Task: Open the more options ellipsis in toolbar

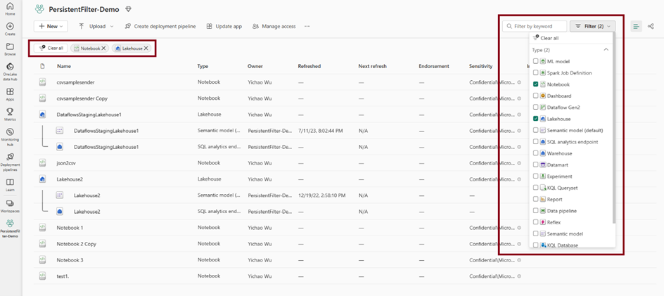Action: [x=307, y=26]
